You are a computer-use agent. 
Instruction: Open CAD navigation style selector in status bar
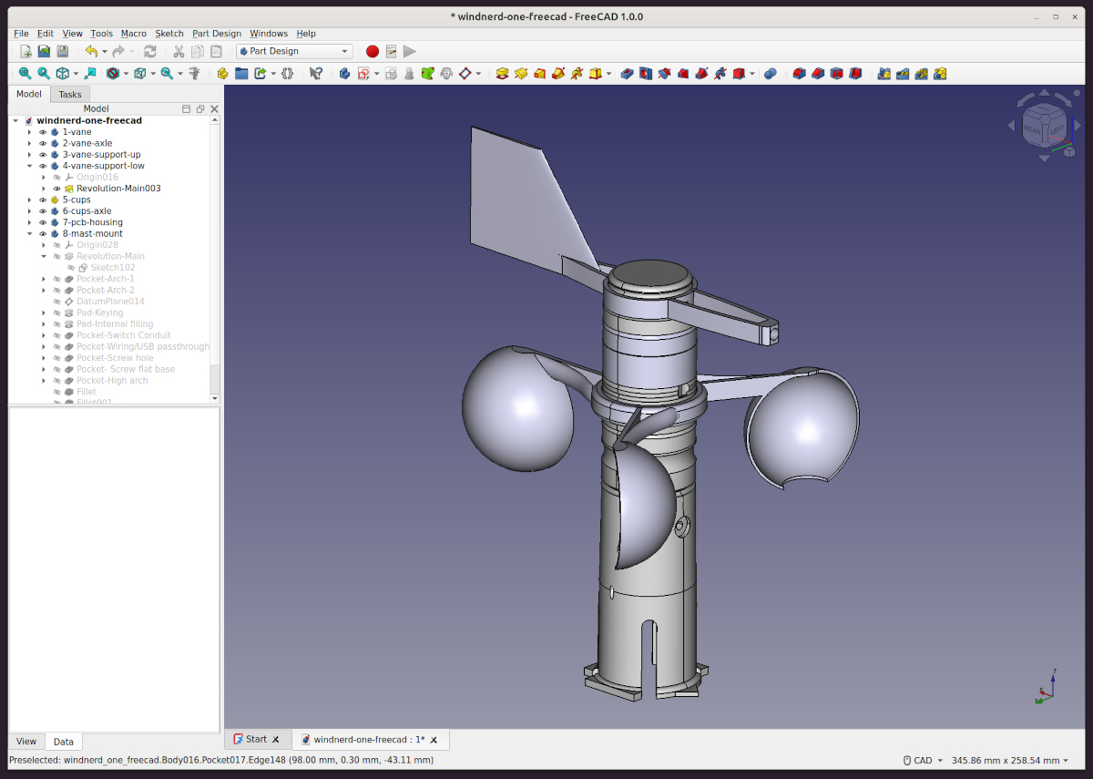click(922, 761)
